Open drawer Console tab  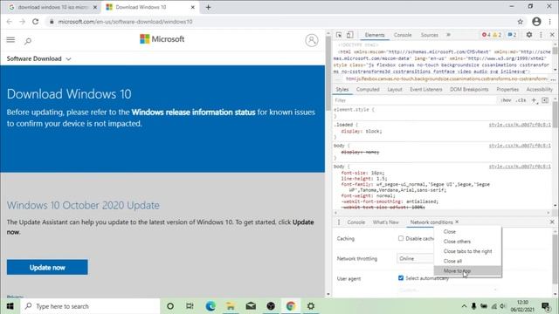[356, 222]
